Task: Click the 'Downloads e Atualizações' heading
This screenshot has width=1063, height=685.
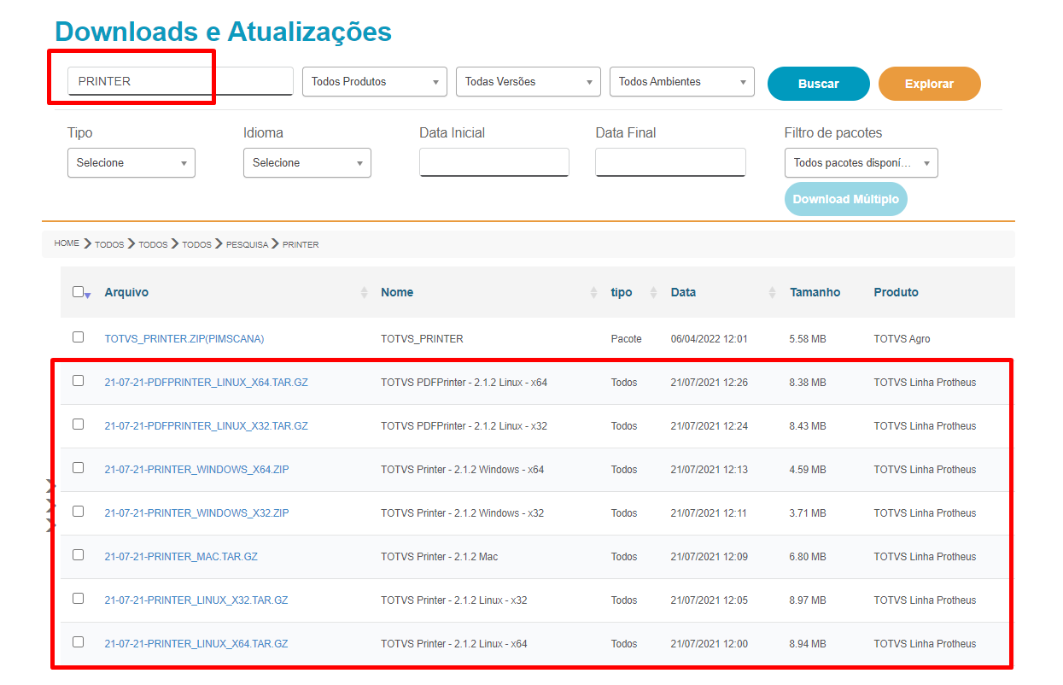Action: click(223, 32)
